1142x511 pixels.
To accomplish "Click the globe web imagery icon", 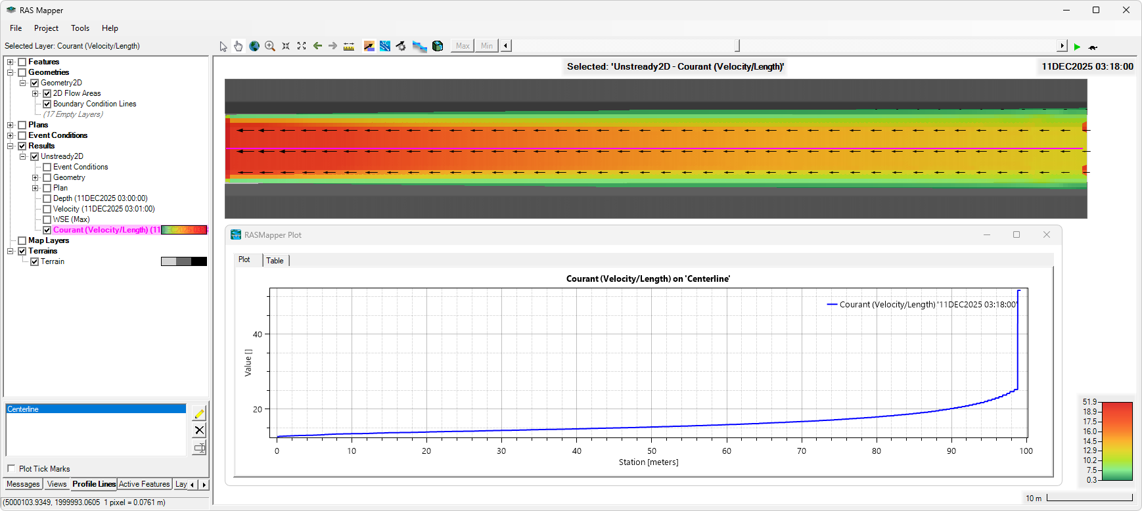I will coord(254,46).
